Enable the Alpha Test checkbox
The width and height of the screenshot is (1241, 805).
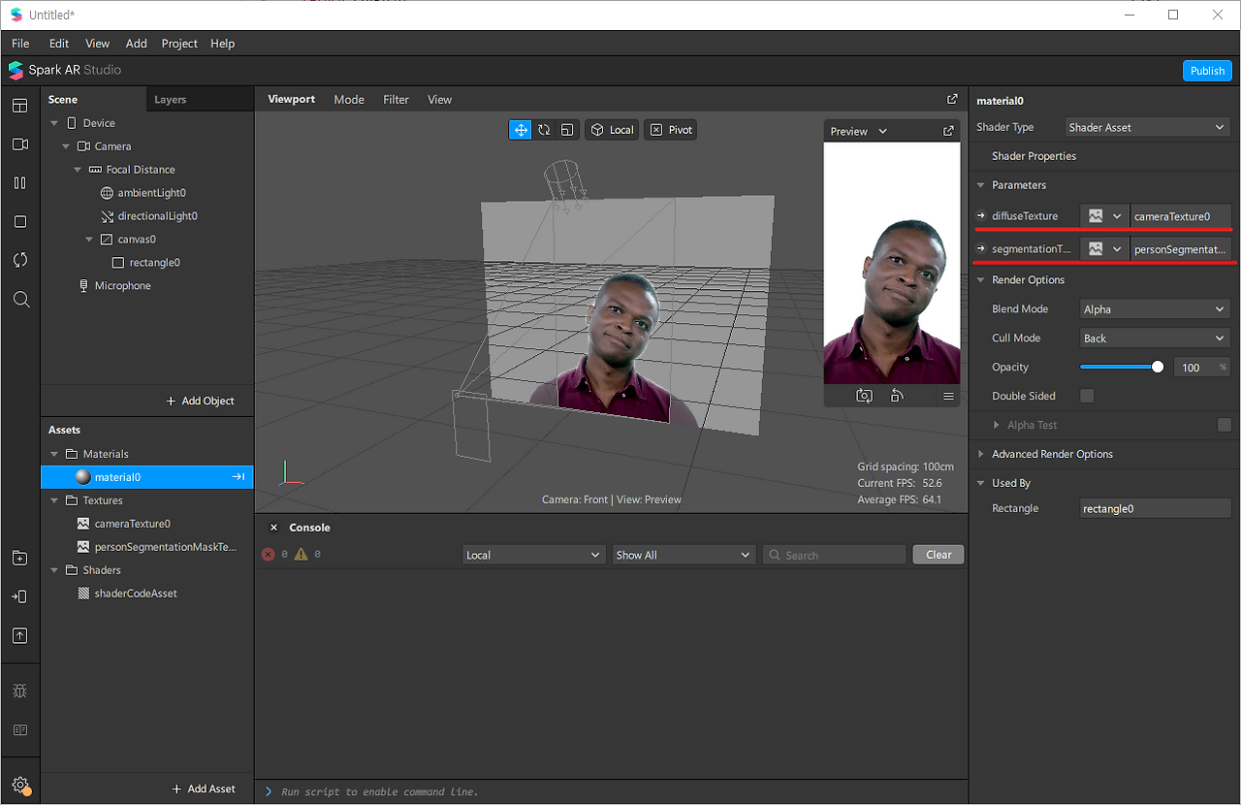pyautogui.click(x=1225, y=425)
